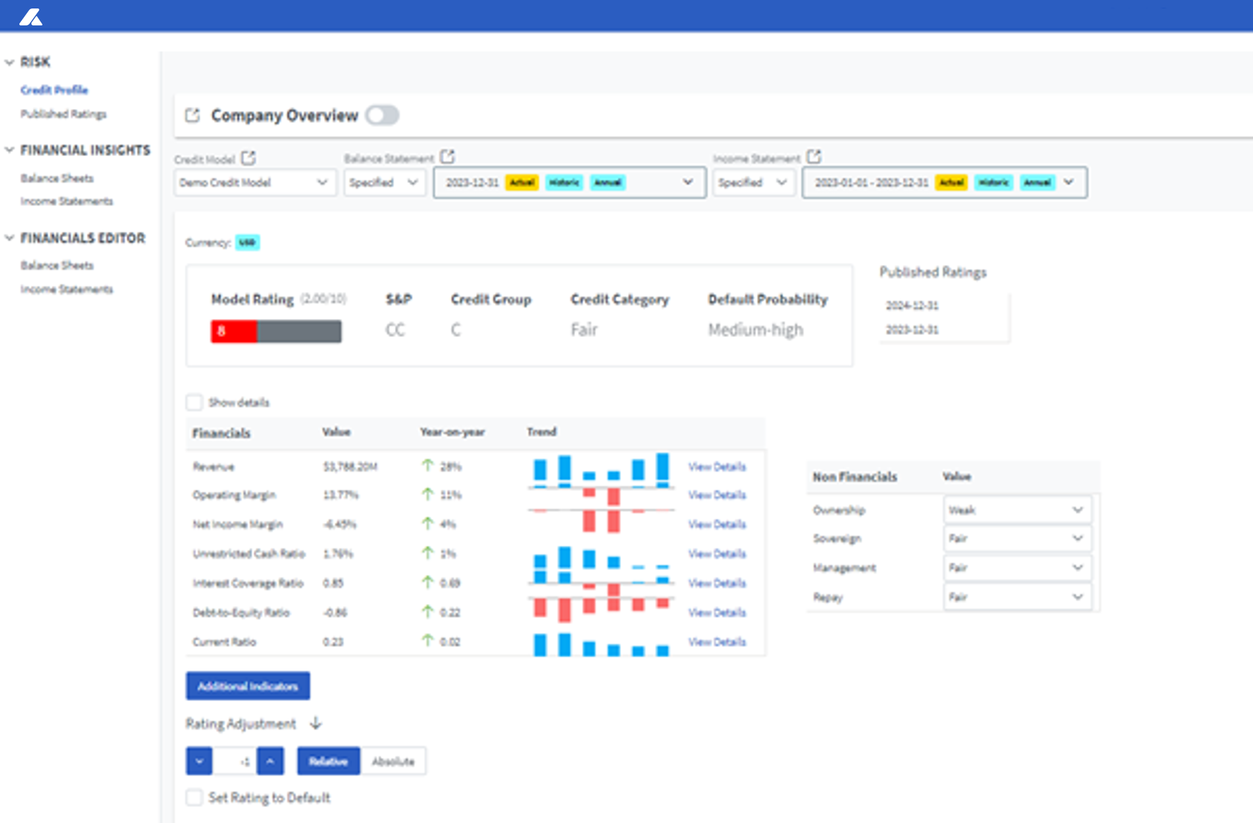The width and height of the screenshot is (1253, 823).
Task: Select Relative rating adjustment mode
Action: [x=328, y=761]
